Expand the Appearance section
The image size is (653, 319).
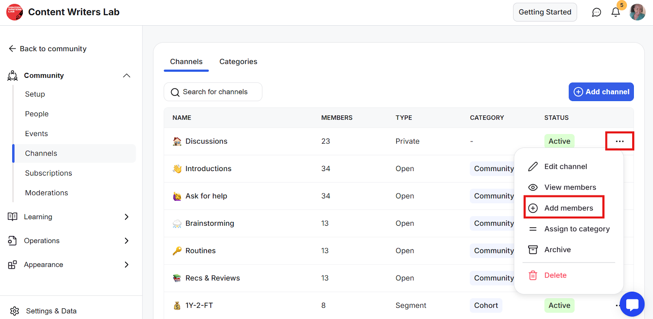click(x=127, y=265)
